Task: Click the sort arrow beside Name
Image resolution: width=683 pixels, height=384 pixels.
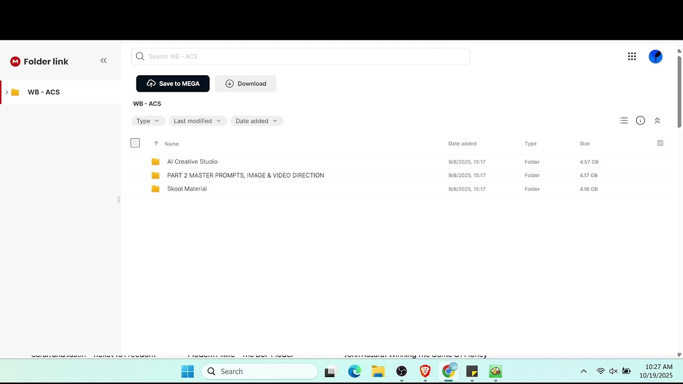Action: [x=156, y=143]
